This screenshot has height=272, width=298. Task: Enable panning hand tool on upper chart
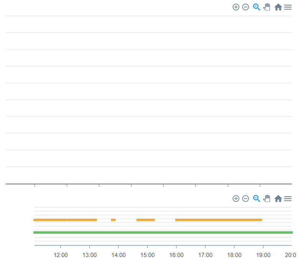(267, 7)
